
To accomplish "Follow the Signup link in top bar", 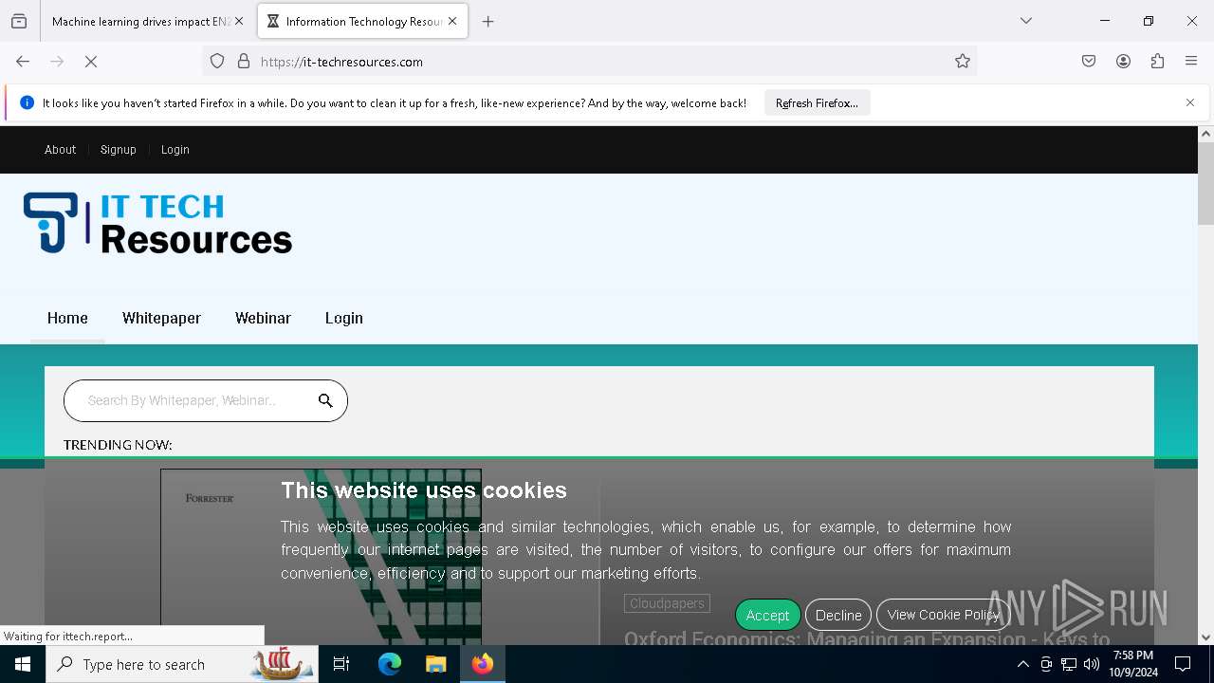I will [x=119, y=150].
